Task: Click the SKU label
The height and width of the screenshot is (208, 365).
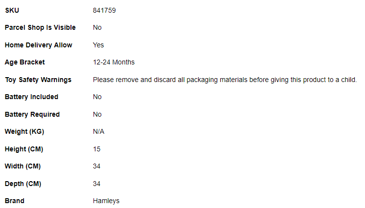Action: tap(12, 10)
